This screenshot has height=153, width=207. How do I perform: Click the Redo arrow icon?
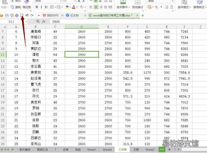(x=32, y=16)
